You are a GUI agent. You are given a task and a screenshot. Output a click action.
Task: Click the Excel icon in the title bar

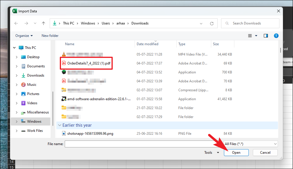(x=15, y=11)
